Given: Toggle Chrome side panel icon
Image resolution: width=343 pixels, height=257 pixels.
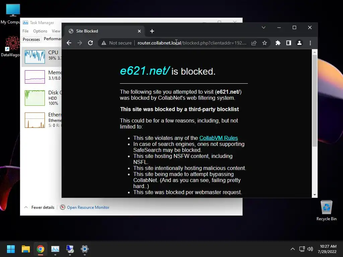Looking at the screenshot, I should coord(289,43).
